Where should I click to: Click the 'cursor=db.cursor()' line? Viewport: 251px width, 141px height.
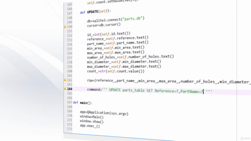click(104, 25)
